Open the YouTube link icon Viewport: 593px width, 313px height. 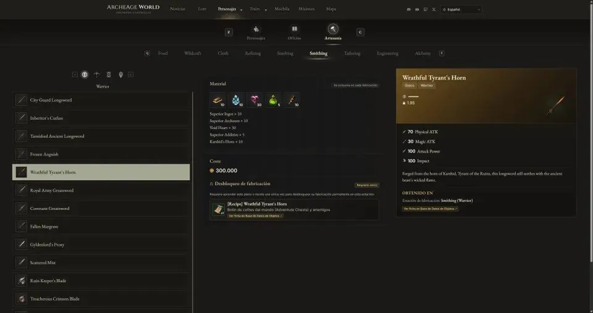point(417,9)
